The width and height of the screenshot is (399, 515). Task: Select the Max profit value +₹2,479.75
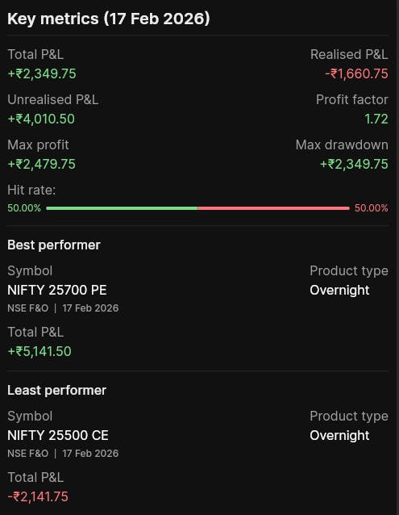[x=42, y=164]
